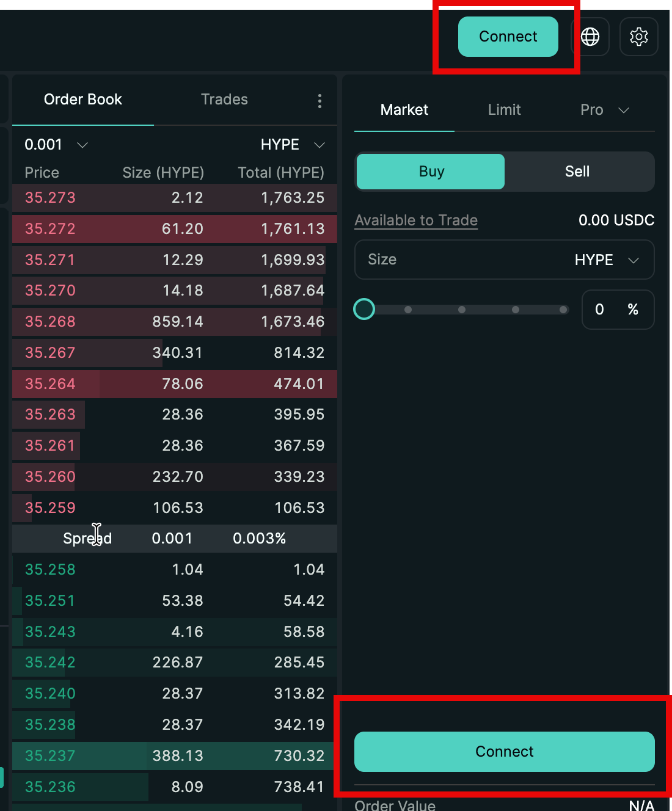Expand the 0.001 price grouping dropdown
Viewport: 672px width, 811px height.
click(56, 145)
